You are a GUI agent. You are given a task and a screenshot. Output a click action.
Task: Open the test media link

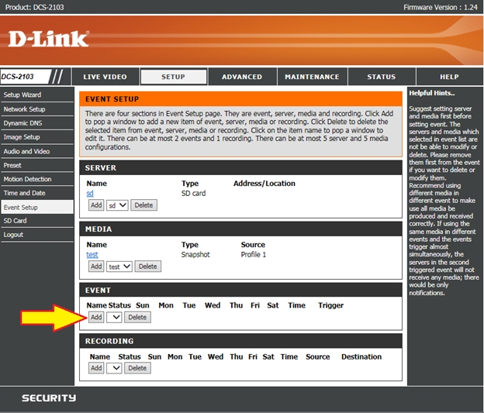coord(92,254)
